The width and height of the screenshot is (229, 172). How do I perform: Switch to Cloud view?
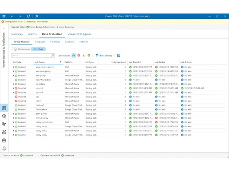pos(38,49)
